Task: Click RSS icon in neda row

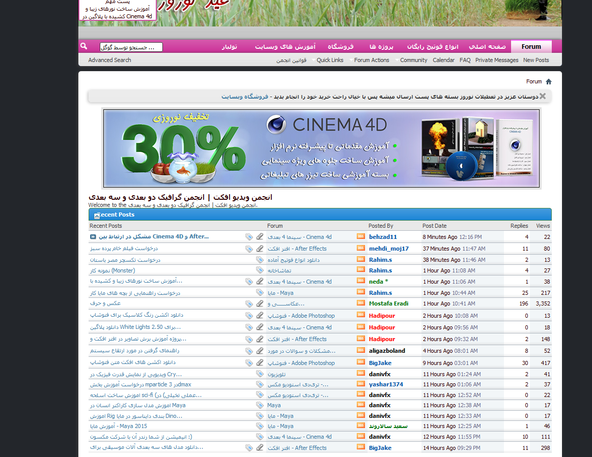Action: (x=360, y=281)
